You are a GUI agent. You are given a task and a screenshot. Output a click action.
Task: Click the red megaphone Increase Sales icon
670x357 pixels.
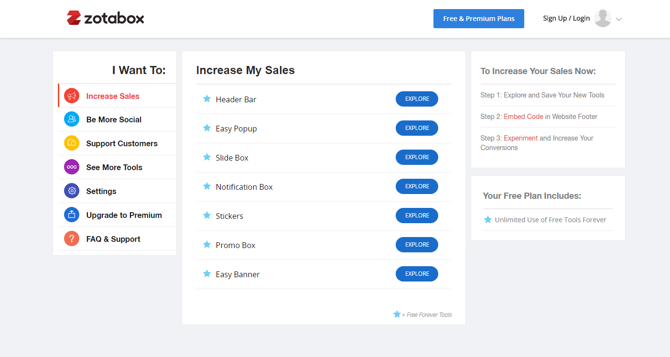tap(72, 96)
